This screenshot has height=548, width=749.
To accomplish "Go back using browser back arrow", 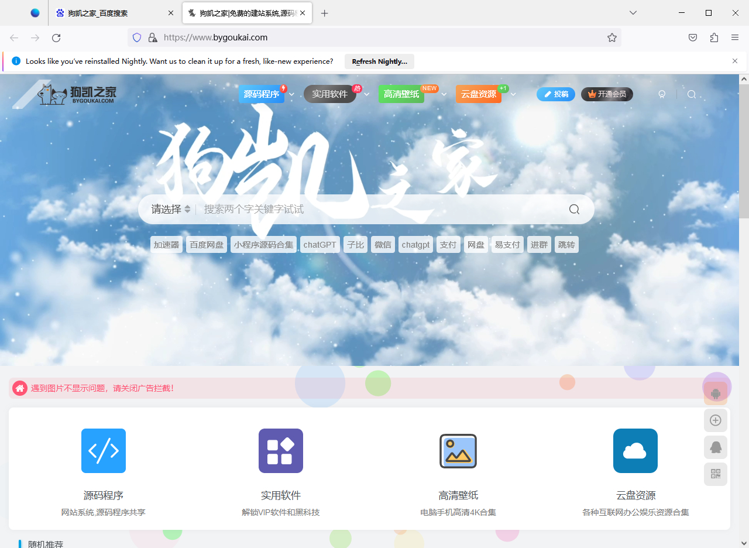I will pyautogui.click(x=14, y=37).
